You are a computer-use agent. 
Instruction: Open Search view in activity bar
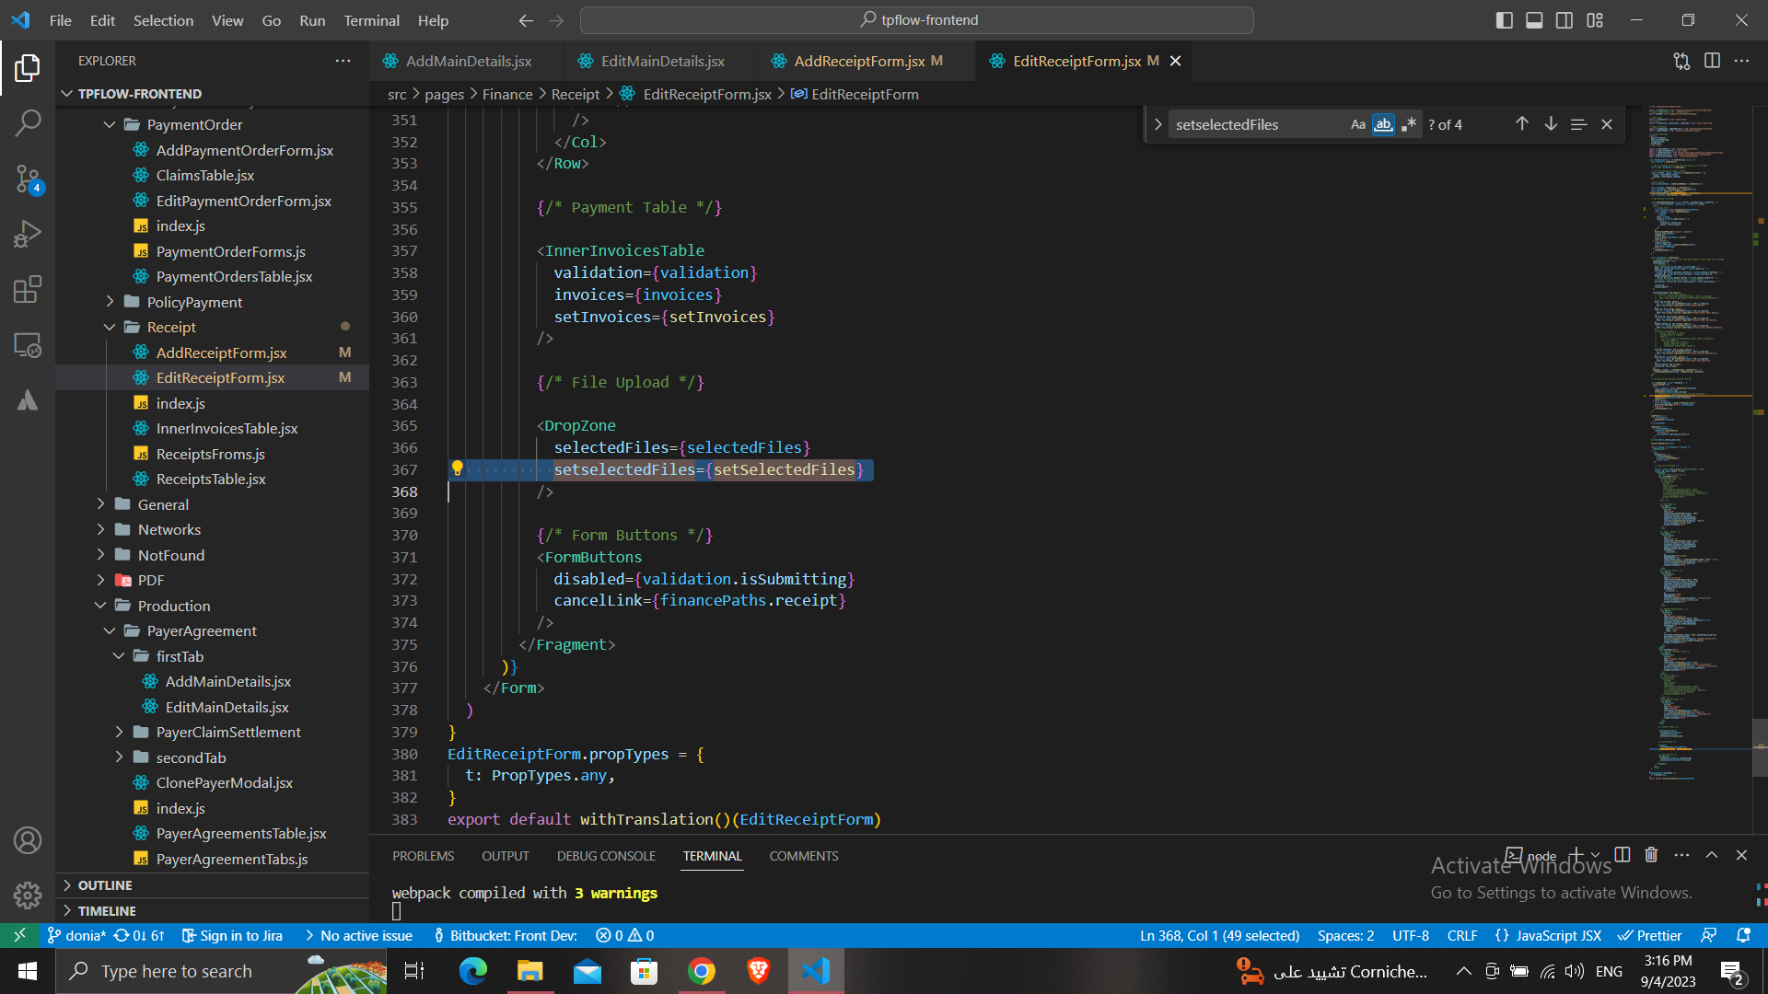point(28,122)
